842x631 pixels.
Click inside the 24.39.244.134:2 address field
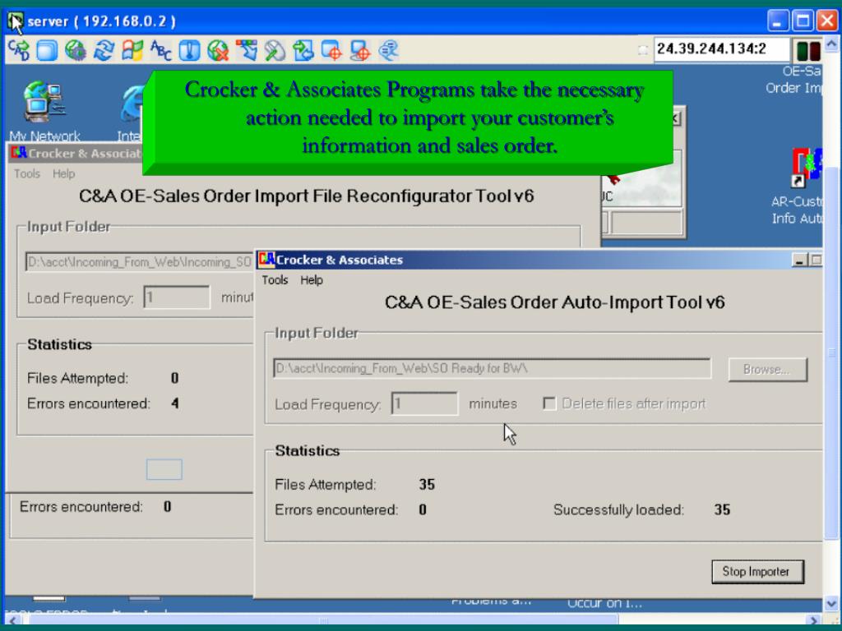click(x=719, y=48)
